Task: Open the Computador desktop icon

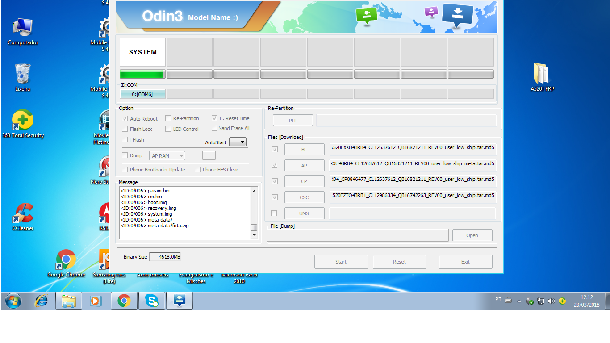Action: click(x=23, y=31)
